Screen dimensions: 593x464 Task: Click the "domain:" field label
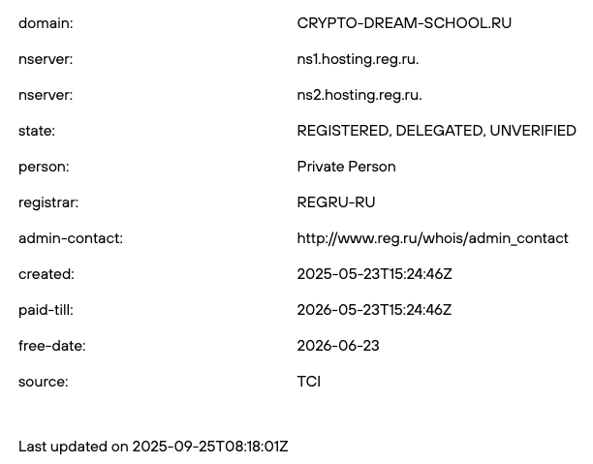46,23
